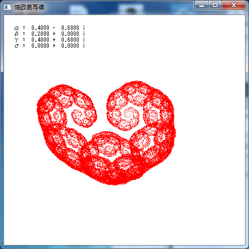249x249 pixels.
Task: Select α imaginary part value 0.6800
Action: click(x=70, y=28)
